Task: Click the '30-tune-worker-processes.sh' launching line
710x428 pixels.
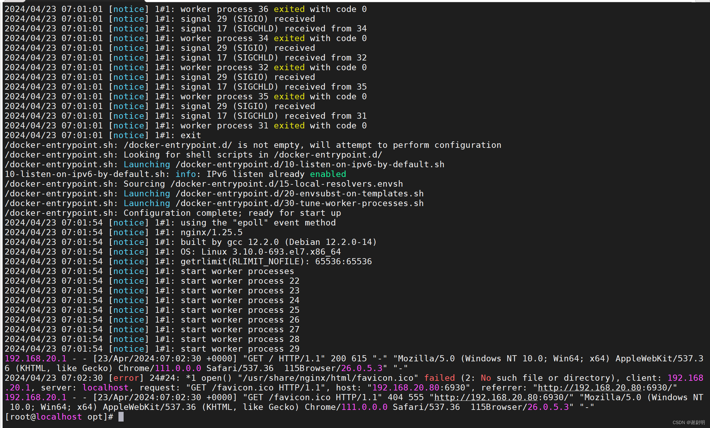Action: coord(214,203)
